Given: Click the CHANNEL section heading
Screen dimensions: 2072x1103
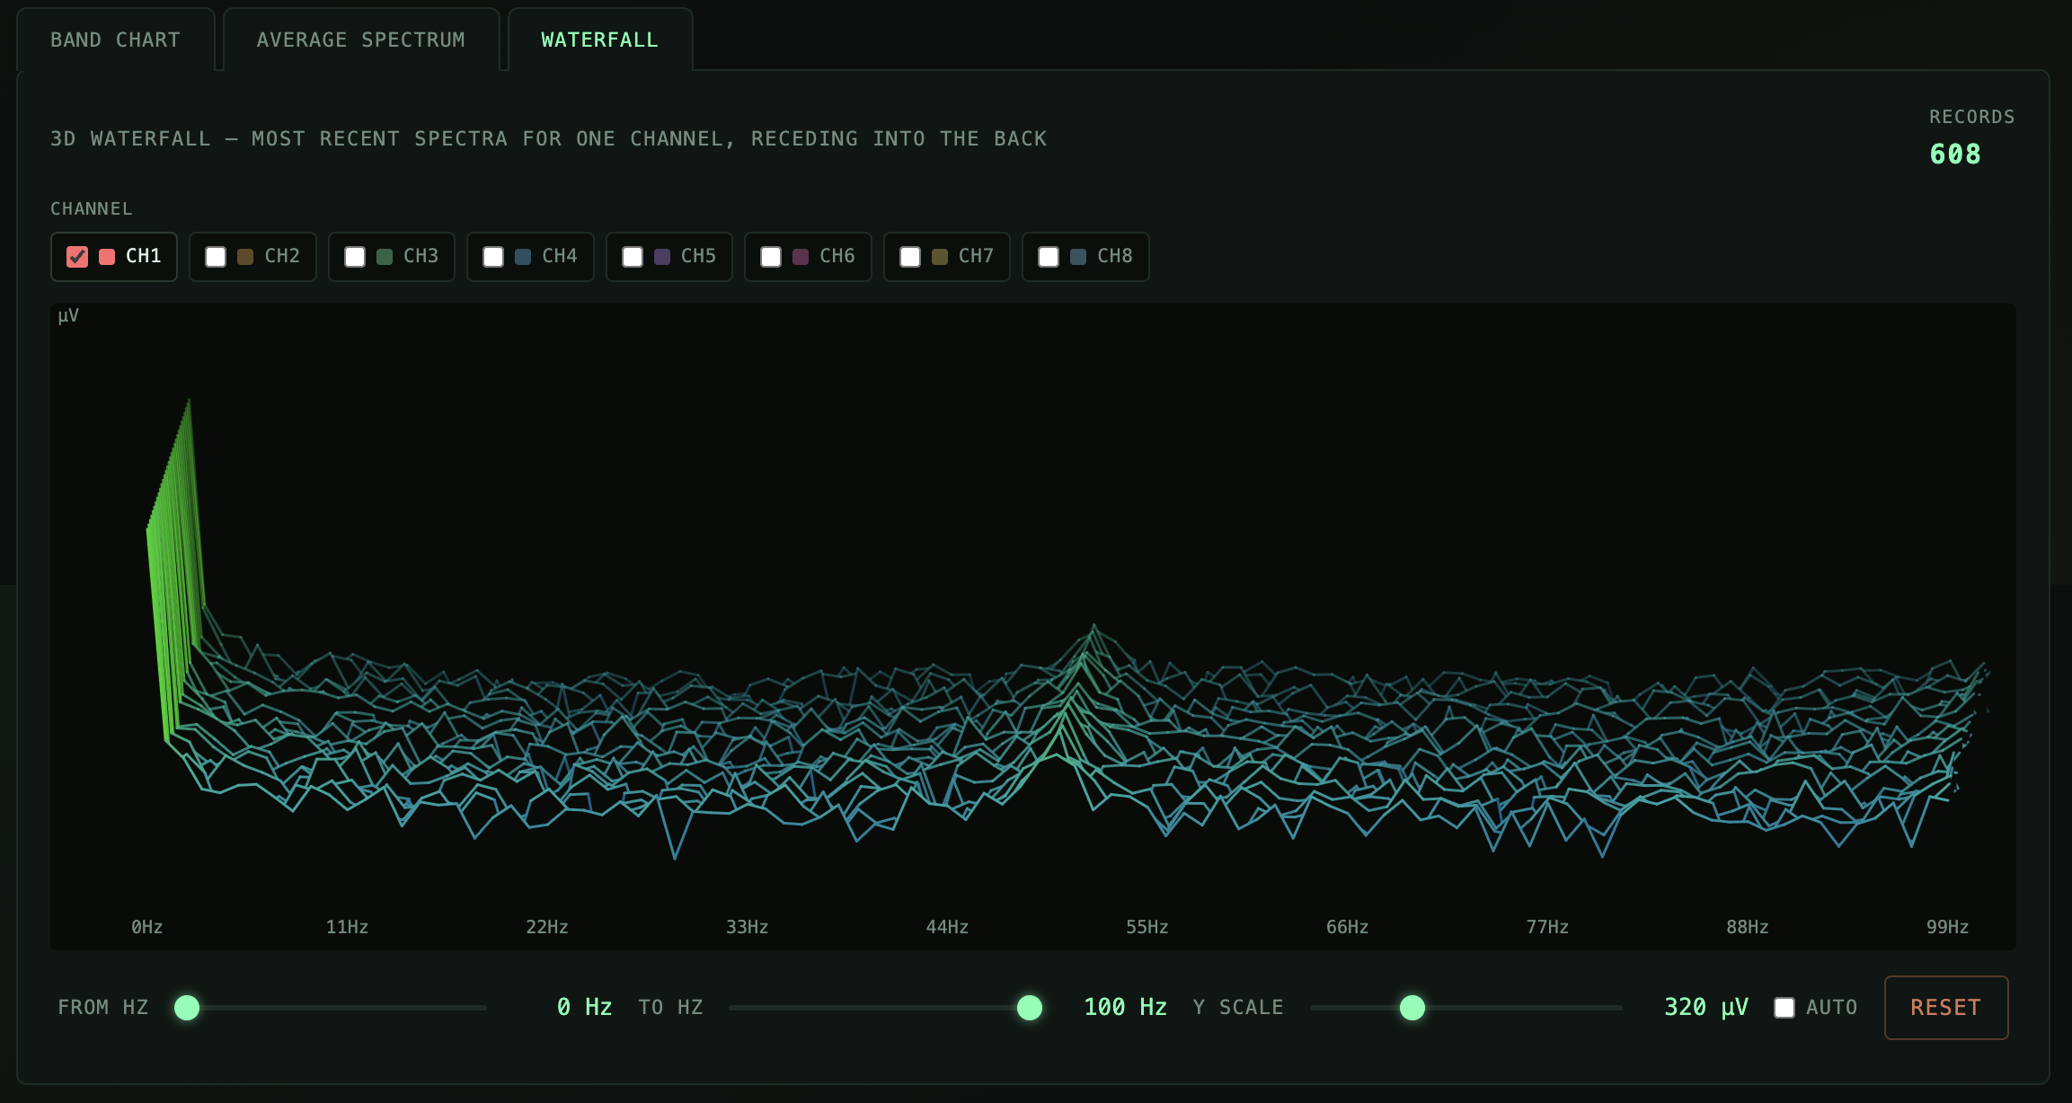Looking at the screenshot, I should click(x=92, y=208).
